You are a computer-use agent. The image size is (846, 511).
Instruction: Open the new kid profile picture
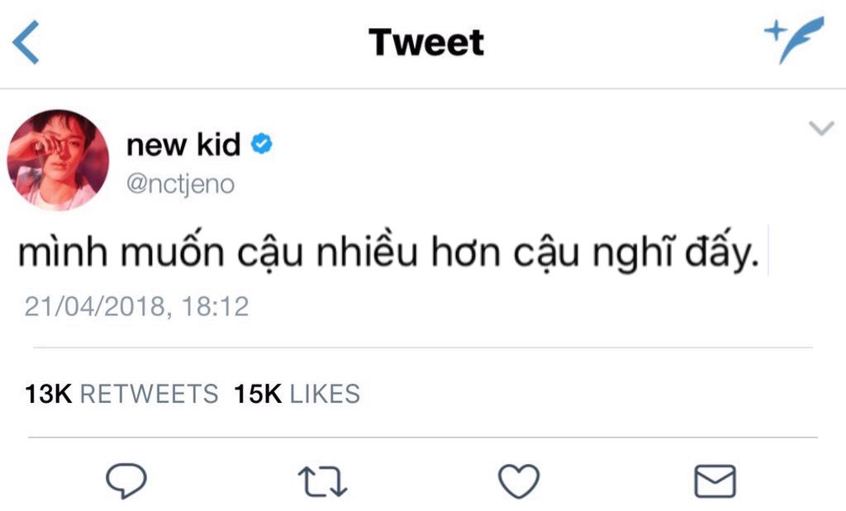[x=58, y=160]
